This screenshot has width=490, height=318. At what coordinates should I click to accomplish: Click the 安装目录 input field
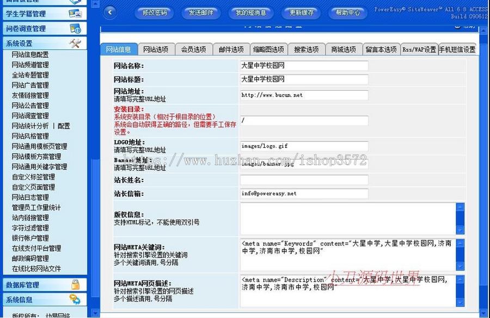click(304, 121)
